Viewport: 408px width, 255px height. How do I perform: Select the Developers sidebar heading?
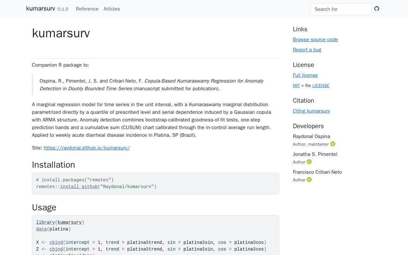[x=308, y=126]
